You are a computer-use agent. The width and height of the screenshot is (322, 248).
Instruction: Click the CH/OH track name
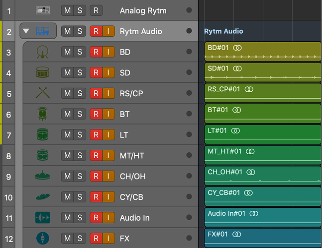[x=133, y=177]
